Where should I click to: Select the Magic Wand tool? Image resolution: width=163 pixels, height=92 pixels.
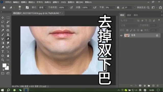(x=8, y=22)
